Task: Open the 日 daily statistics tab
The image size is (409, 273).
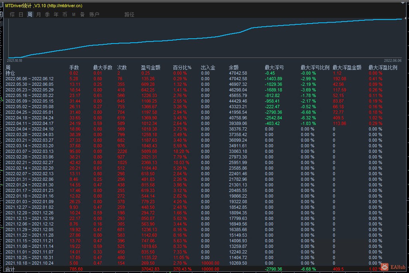Action: point(21,14)
